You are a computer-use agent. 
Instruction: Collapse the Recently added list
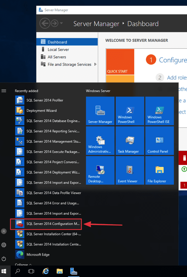23,265
